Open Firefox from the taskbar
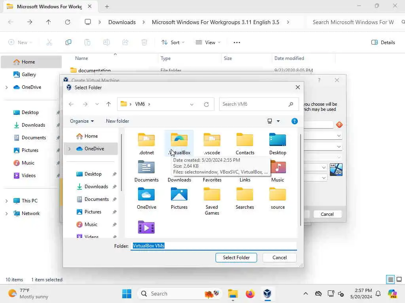 point(250,294)
